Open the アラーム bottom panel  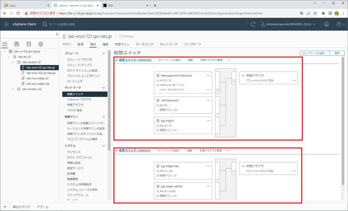click(43, 207)
